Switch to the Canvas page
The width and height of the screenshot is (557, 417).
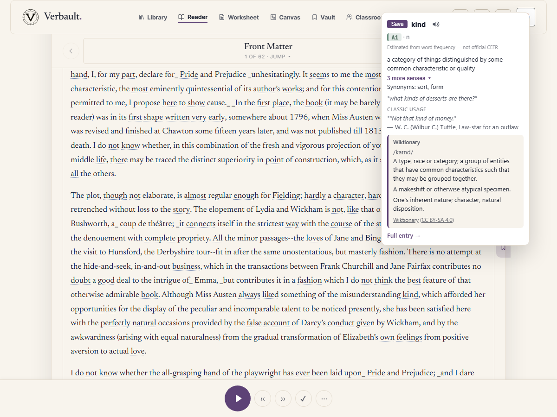(x=285, y=17)
